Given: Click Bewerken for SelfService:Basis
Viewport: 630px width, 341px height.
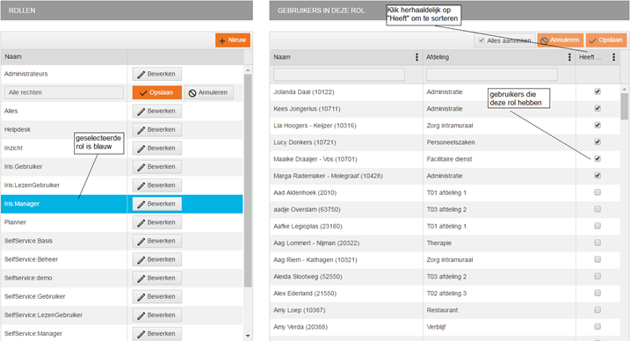Looking at the screenshot, I should pyautogui.click(x=157, y=241).
